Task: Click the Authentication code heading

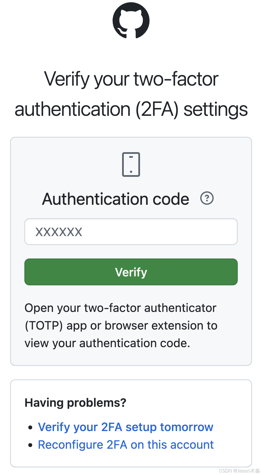Action: [115, 199]
